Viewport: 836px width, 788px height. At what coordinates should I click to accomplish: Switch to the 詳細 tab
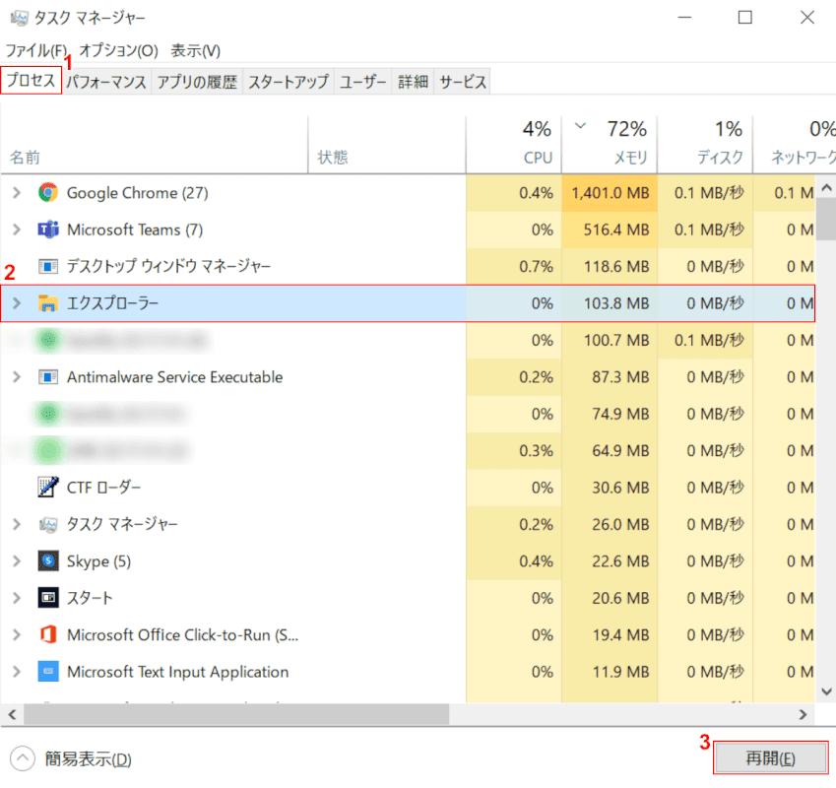pyautogui.click(x=413, y=82)
